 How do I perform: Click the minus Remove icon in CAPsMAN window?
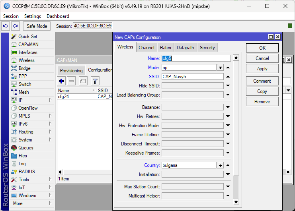tap(71, 81)
